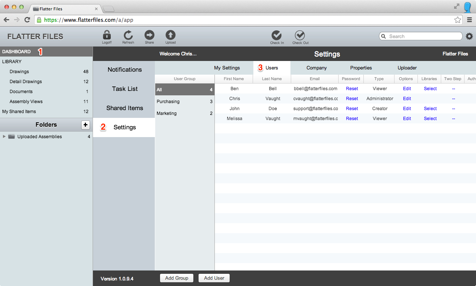Click the First Name column header
The height and width of the screenshot is (286, 476).
(234, 79)
